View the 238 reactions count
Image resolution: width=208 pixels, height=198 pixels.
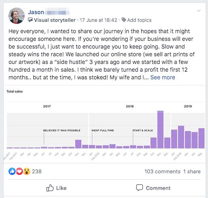pyautogui.click(x=37, y=171)
